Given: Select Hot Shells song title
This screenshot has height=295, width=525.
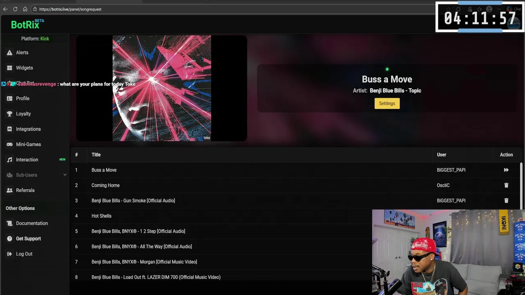Looking at the screenshot, I should click(x=101, y=216).
